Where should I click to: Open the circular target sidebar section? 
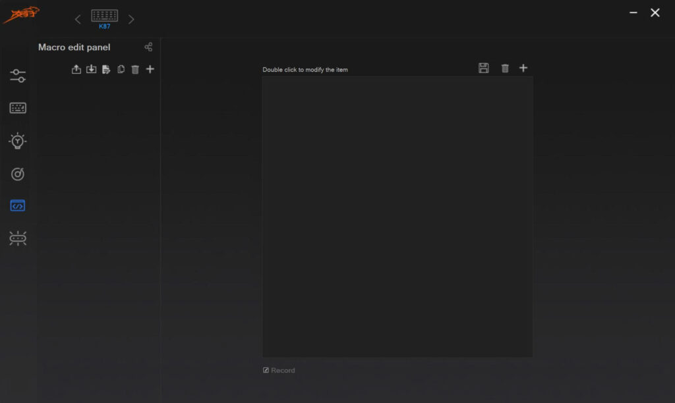[18, 174]
